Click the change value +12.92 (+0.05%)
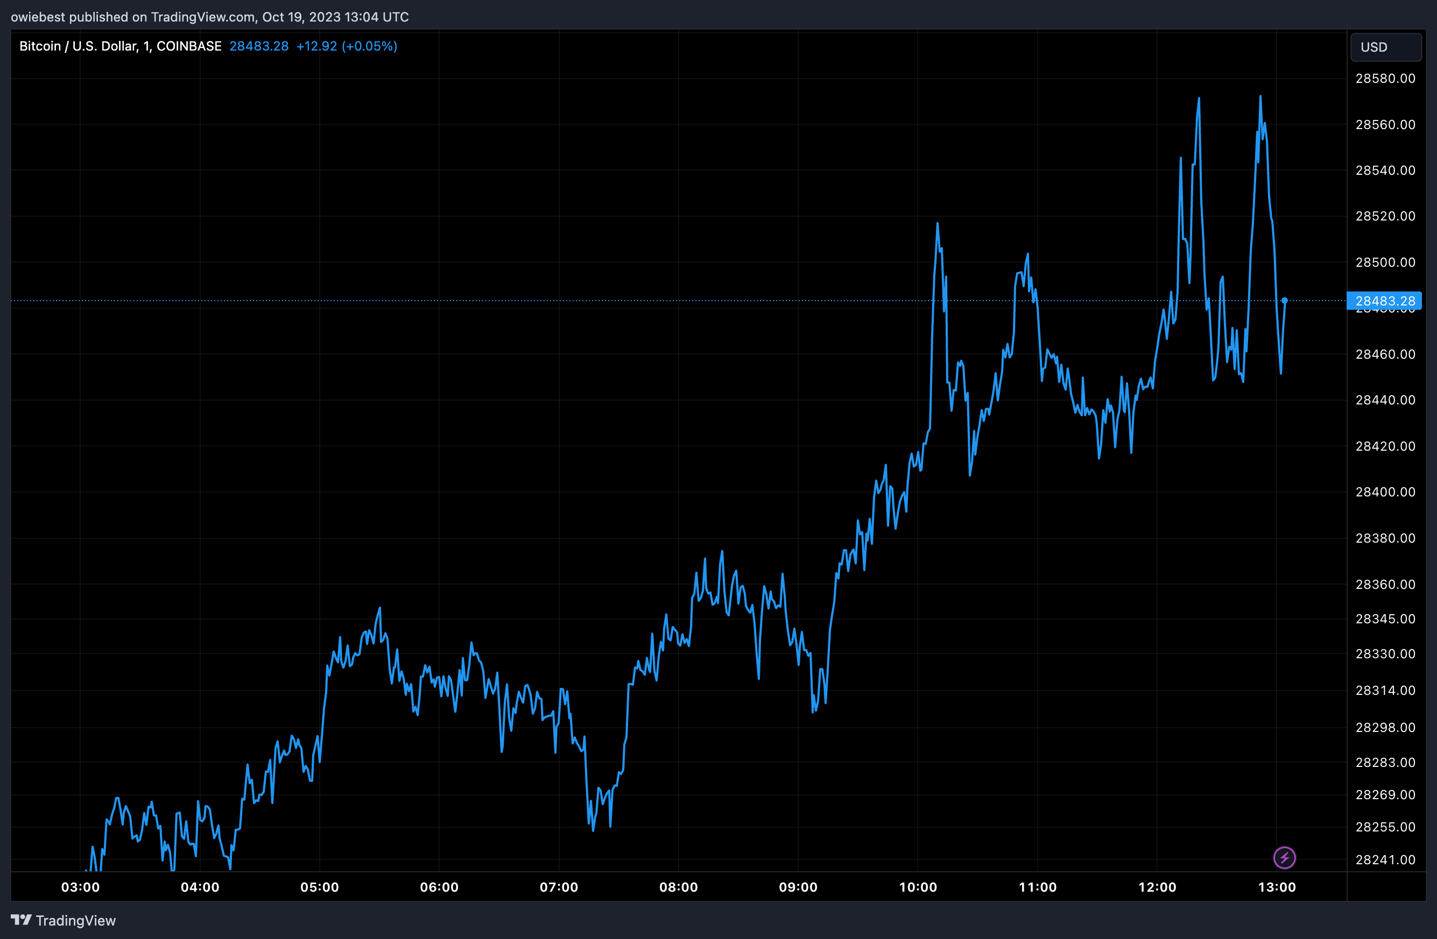This screenshot has width=1437, height=939. [347, 46]
